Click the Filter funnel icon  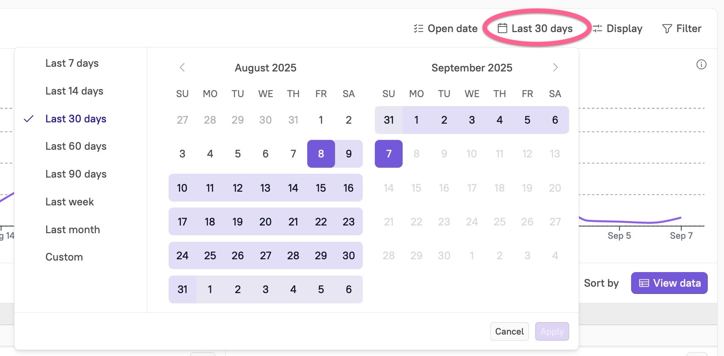pos(667,28)
